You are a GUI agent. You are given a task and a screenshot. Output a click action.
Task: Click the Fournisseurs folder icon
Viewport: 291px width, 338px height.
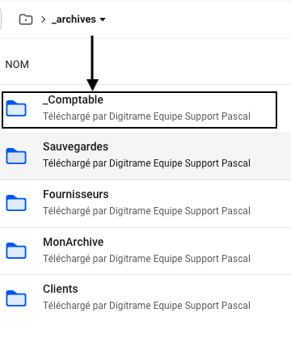click(16, 203)
